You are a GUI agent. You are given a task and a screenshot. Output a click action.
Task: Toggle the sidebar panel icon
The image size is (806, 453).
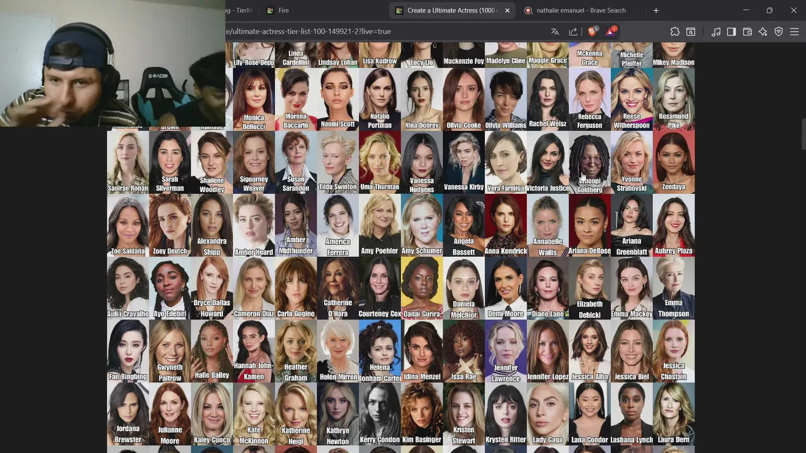coord(731,31)
